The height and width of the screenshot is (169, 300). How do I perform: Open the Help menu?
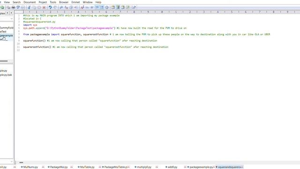[x=98, y=2]
